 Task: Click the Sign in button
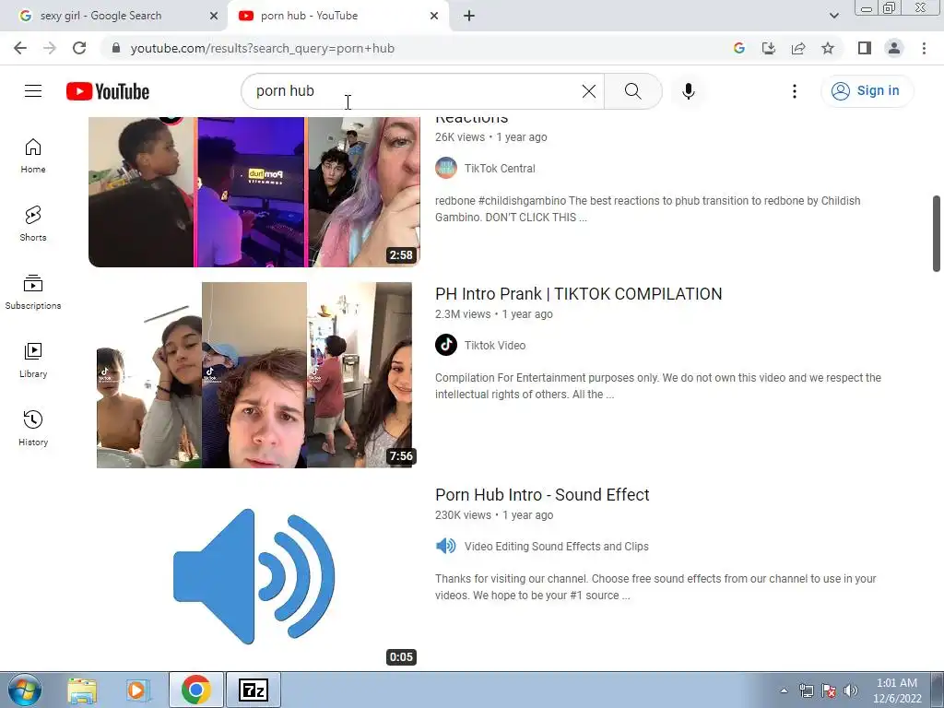point(867,91)
